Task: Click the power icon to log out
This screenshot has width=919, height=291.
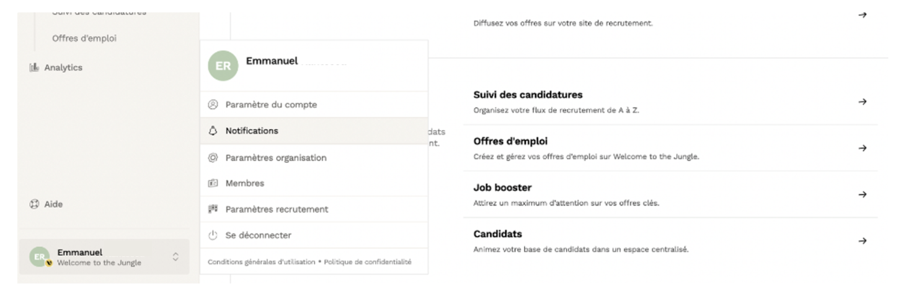Action: pos(213,235)
